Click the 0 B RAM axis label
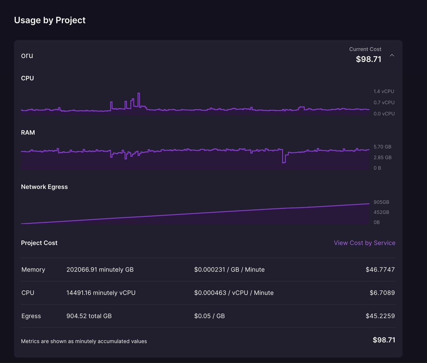 click(377, 168)
